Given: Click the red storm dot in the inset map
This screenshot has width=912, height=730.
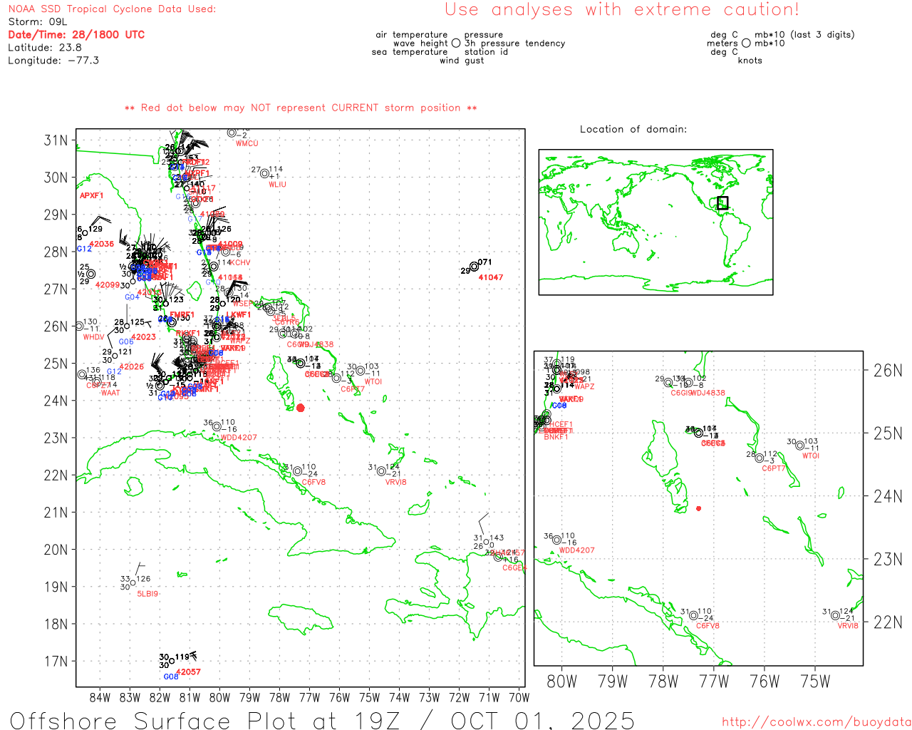Looking at the screenshot, I should point(698,508).
